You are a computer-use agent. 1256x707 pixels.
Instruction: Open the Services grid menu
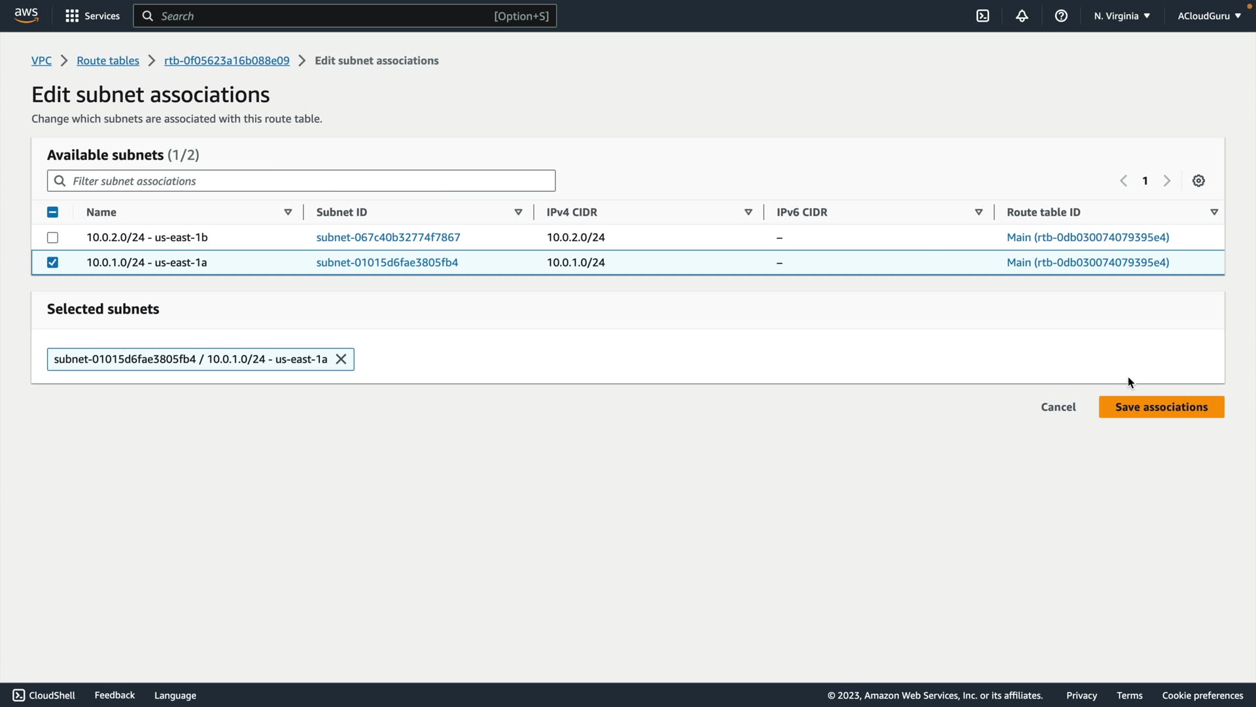click(x=92, y=16)
